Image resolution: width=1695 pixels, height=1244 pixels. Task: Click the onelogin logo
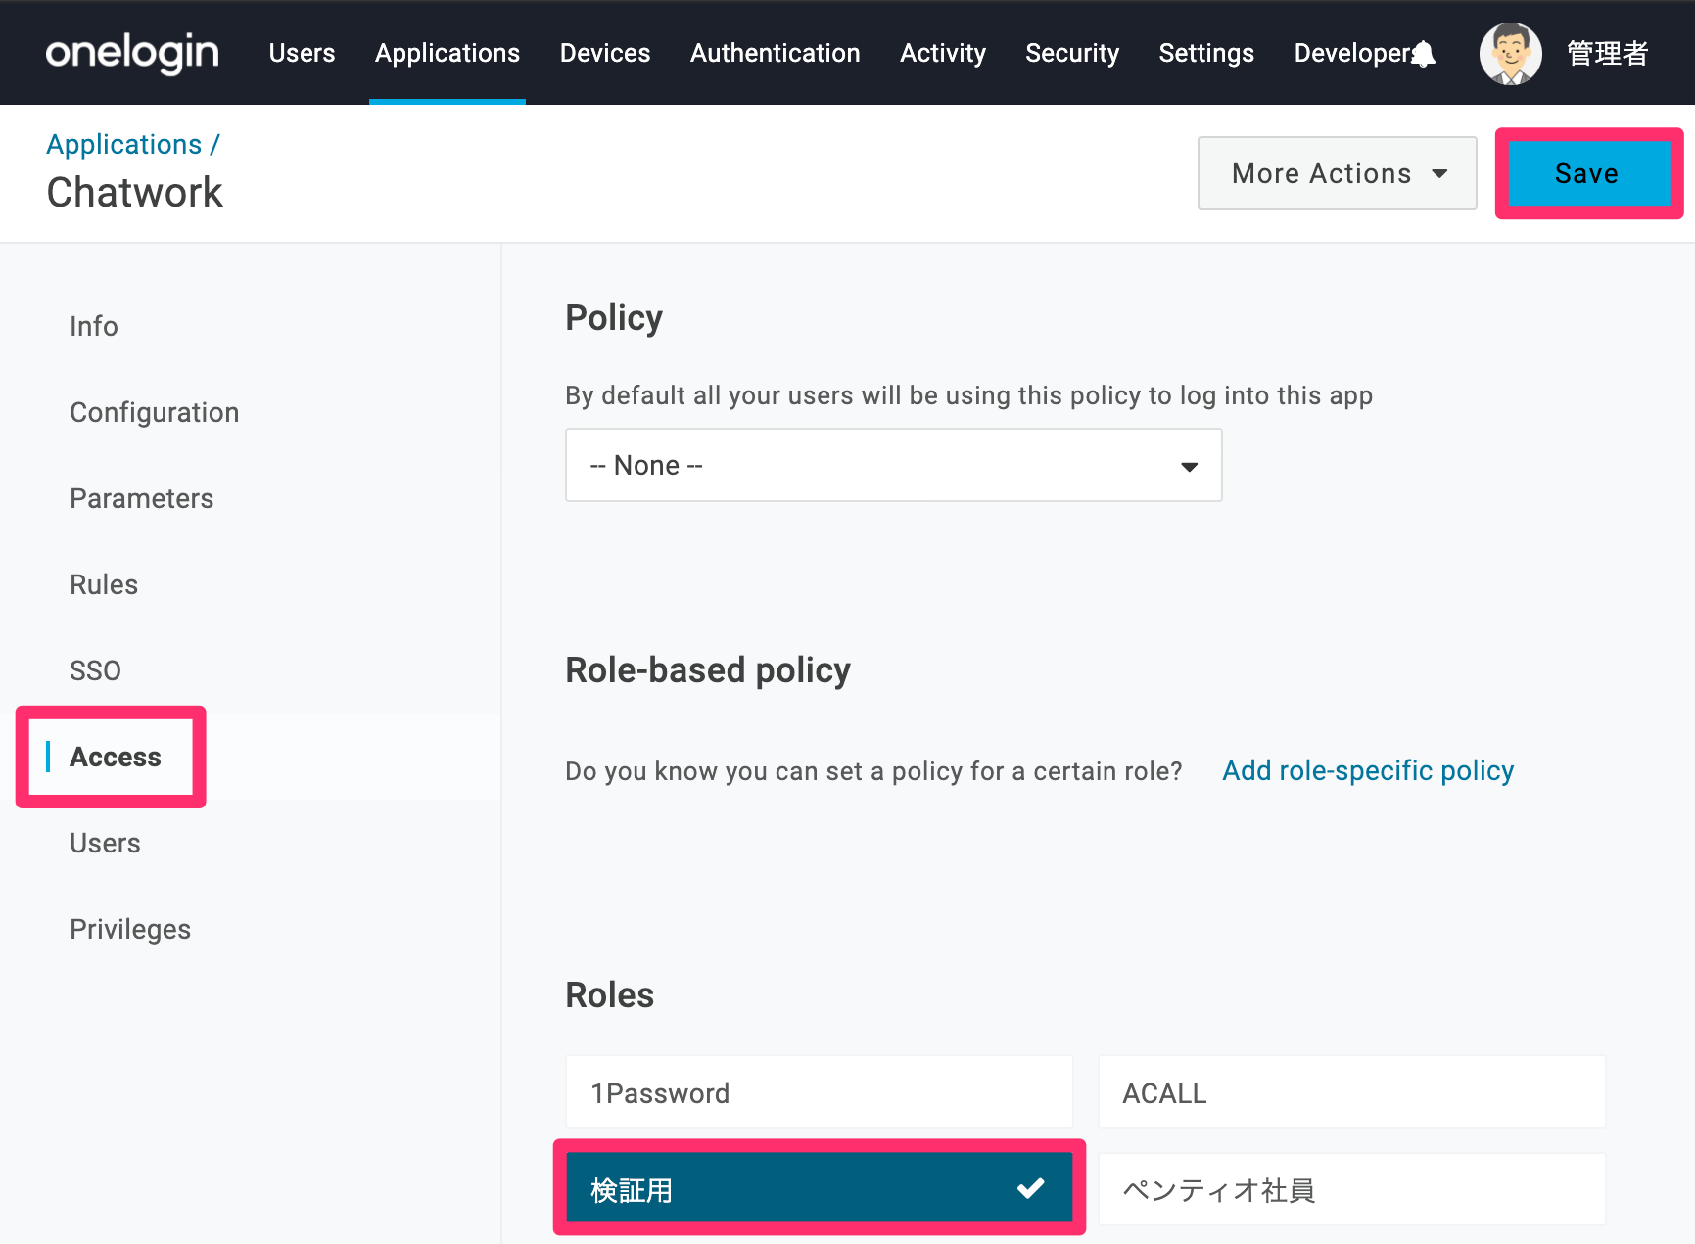(x=132, y=53)
